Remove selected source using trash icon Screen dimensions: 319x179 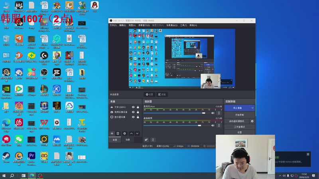point(118,133)
